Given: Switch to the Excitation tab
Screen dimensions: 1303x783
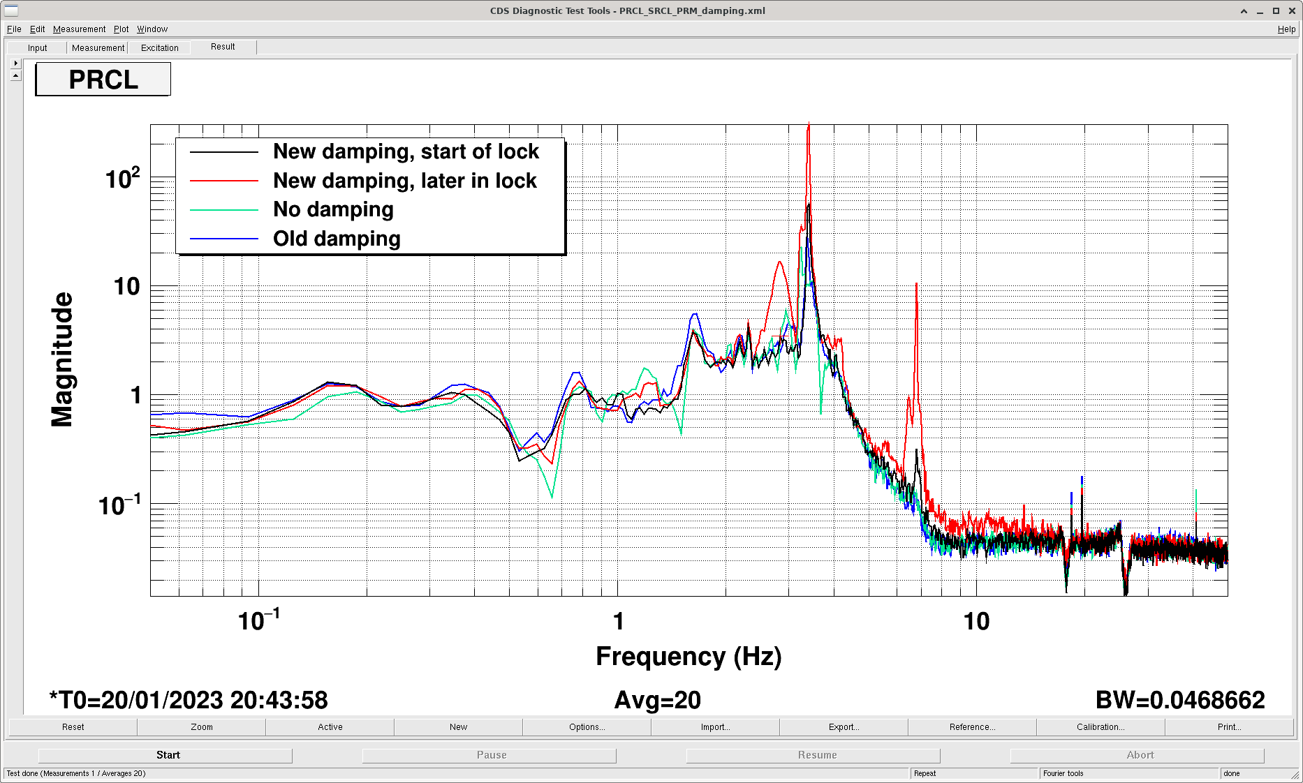Looking at the screenshot, I should 160,47.
